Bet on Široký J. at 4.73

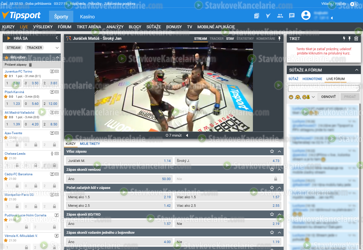(228, 161)
